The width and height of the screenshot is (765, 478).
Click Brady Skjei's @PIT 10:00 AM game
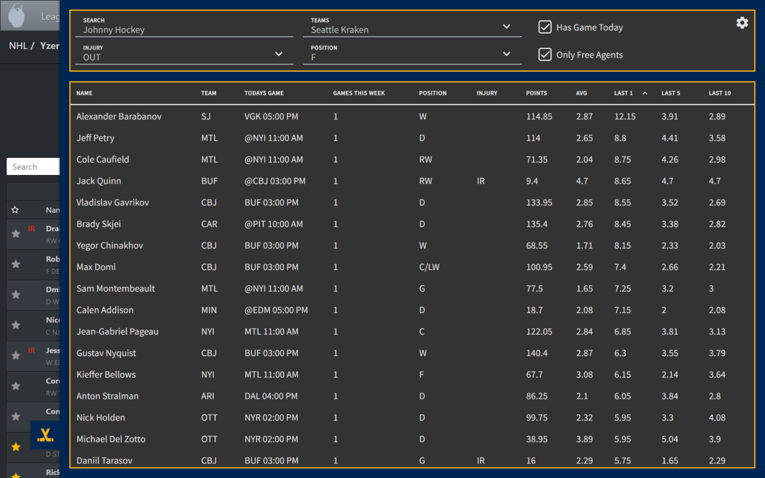274,224
